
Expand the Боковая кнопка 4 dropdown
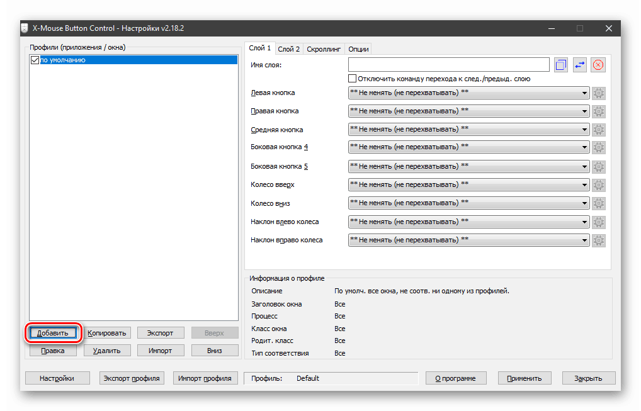click(468, 147)
